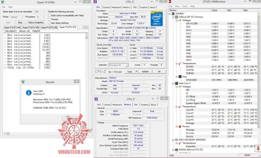The width and height of the screenshot is (261, 158).
Task: Click OK button in CPU-Z
Action: 159,72
